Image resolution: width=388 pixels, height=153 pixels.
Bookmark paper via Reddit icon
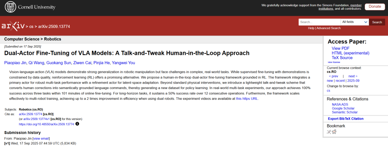tap(334, 132)
